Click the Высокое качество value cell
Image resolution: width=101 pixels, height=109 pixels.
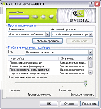point(72,70)
